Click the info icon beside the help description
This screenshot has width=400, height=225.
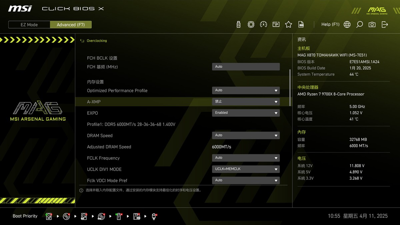pos(81,190)
